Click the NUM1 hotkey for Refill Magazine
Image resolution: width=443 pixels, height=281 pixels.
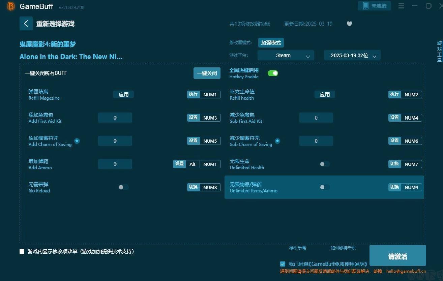pos(210,95)
